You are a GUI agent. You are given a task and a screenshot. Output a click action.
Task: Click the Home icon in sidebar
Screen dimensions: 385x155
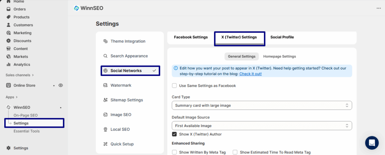[x=9, y=1]
